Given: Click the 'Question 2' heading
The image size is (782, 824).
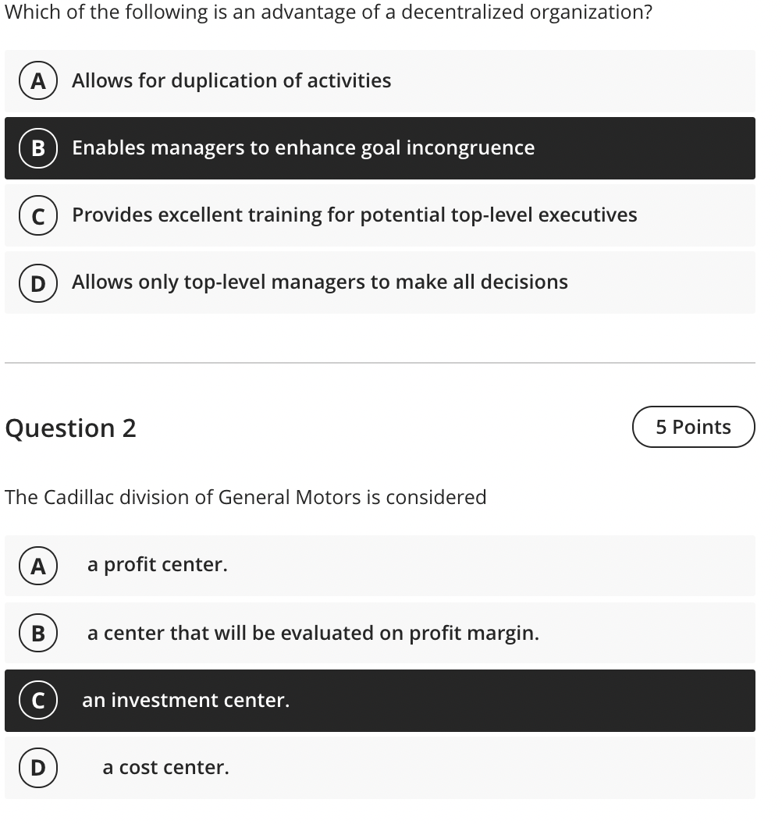Looking at the screenshot, I should click(x=70, y=428).
